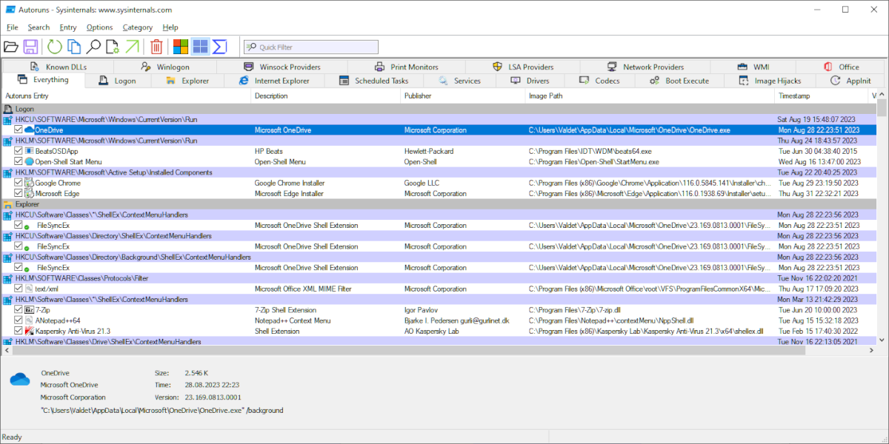Sort by the Description column header
The width and height of the screenshot is (889, 444).
326,96
